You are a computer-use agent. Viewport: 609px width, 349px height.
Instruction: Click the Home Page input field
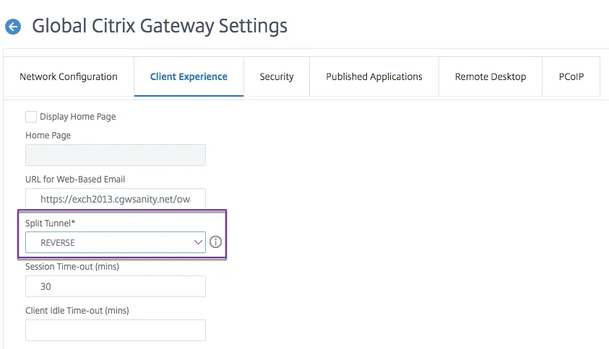[116, 155]
